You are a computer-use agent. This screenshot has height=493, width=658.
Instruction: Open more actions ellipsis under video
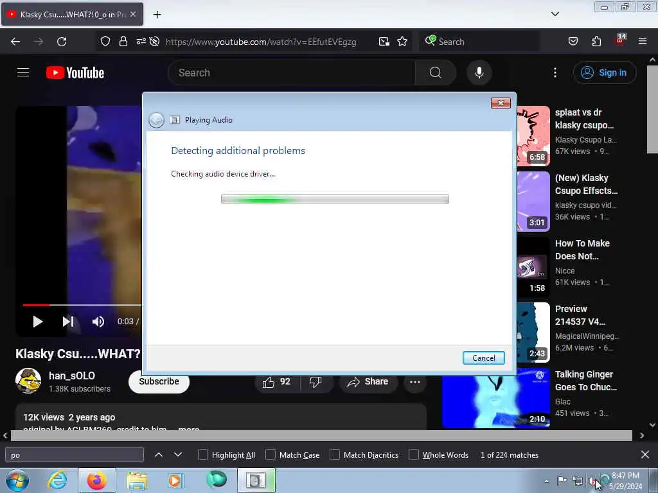click(x=414, y=382)
